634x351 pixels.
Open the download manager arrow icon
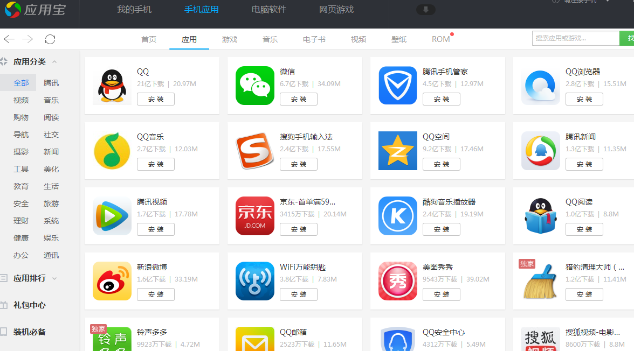click(x=426, y=10)
